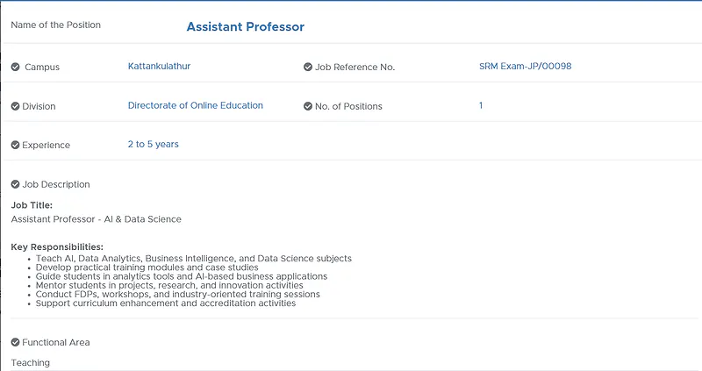Click the bullet Mentor students in projects
This screenshot has width=702, height=371.
(x=169, y=286)
